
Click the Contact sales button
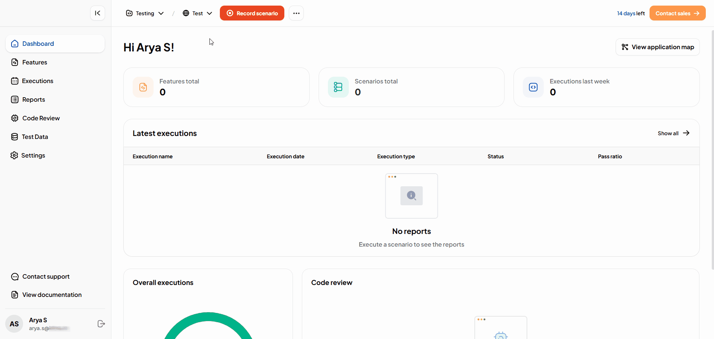[677, 13]
